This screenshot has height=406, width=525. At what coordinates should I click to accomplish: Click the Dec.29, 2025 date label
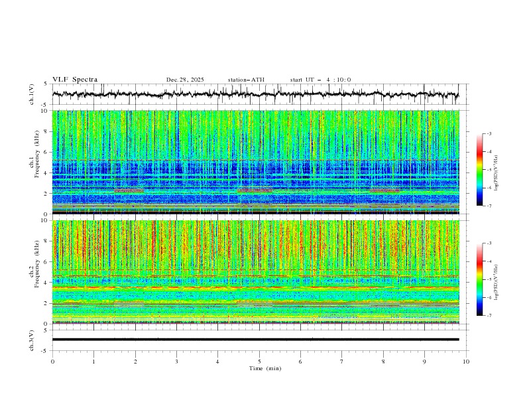[185, 80]
